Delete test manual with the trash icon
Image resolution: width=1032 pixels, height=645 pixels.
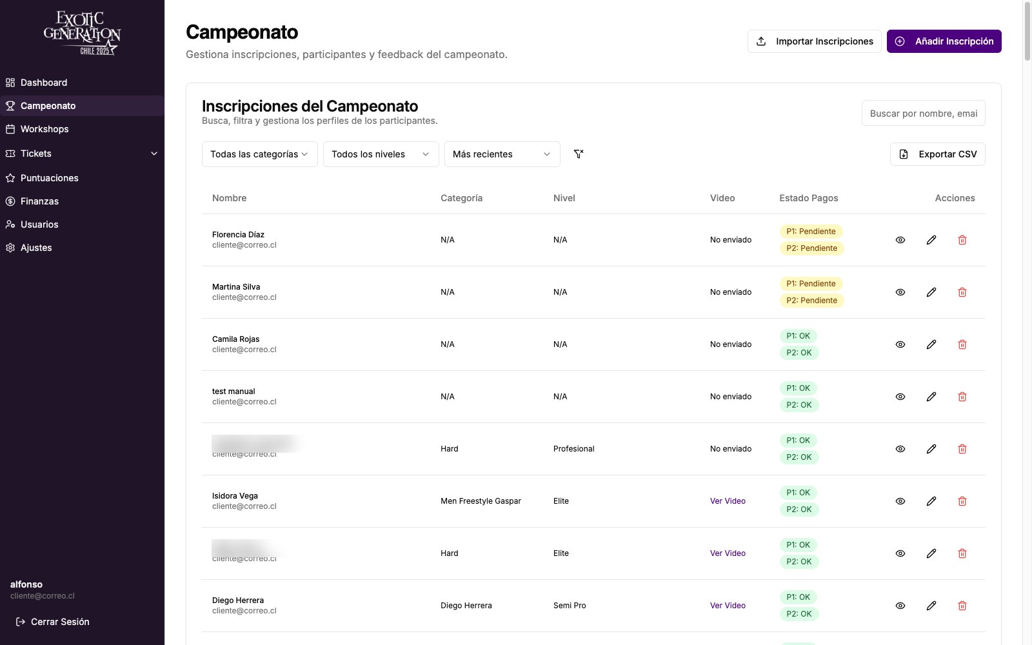[x=962, y=397]
